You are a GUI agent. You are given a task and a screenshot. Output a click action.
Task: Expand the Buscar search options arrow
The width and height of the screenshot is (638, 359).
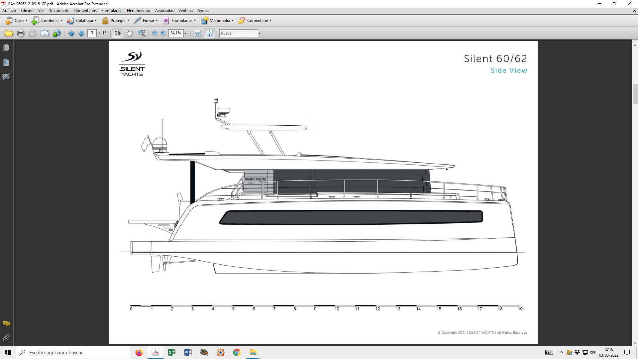pos(260,33)
